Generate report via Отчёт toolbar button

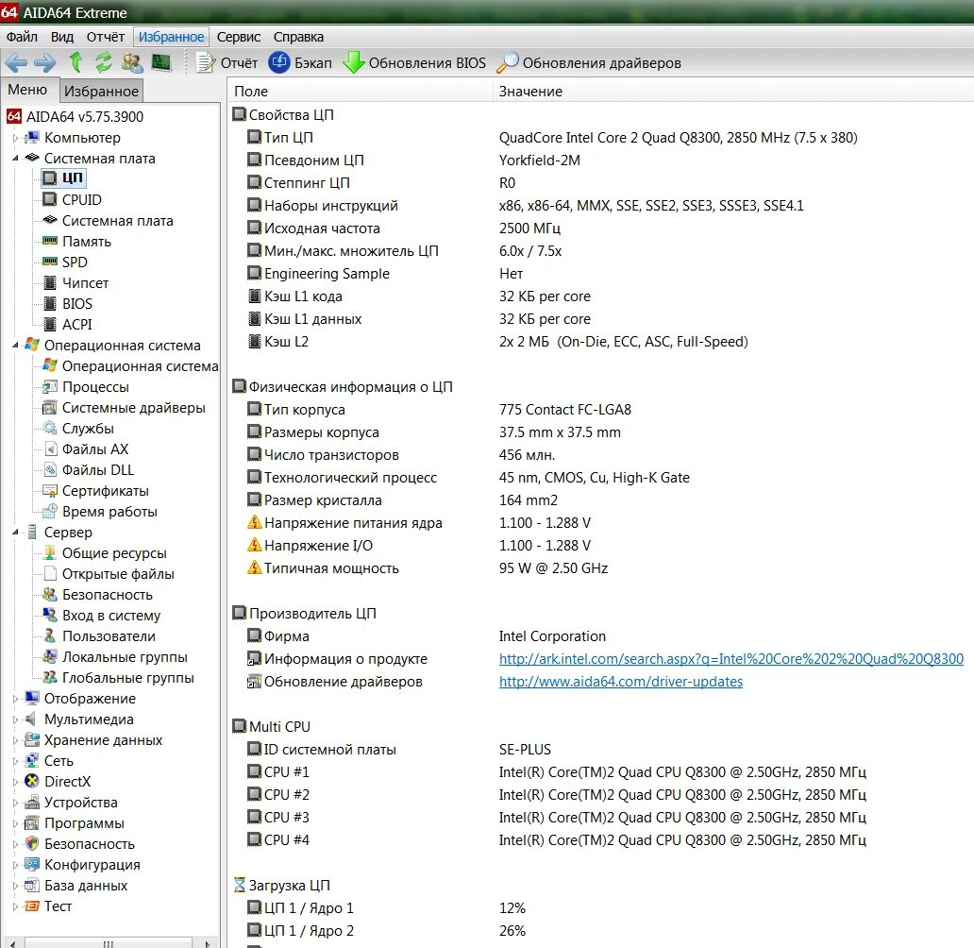[227, 62]
